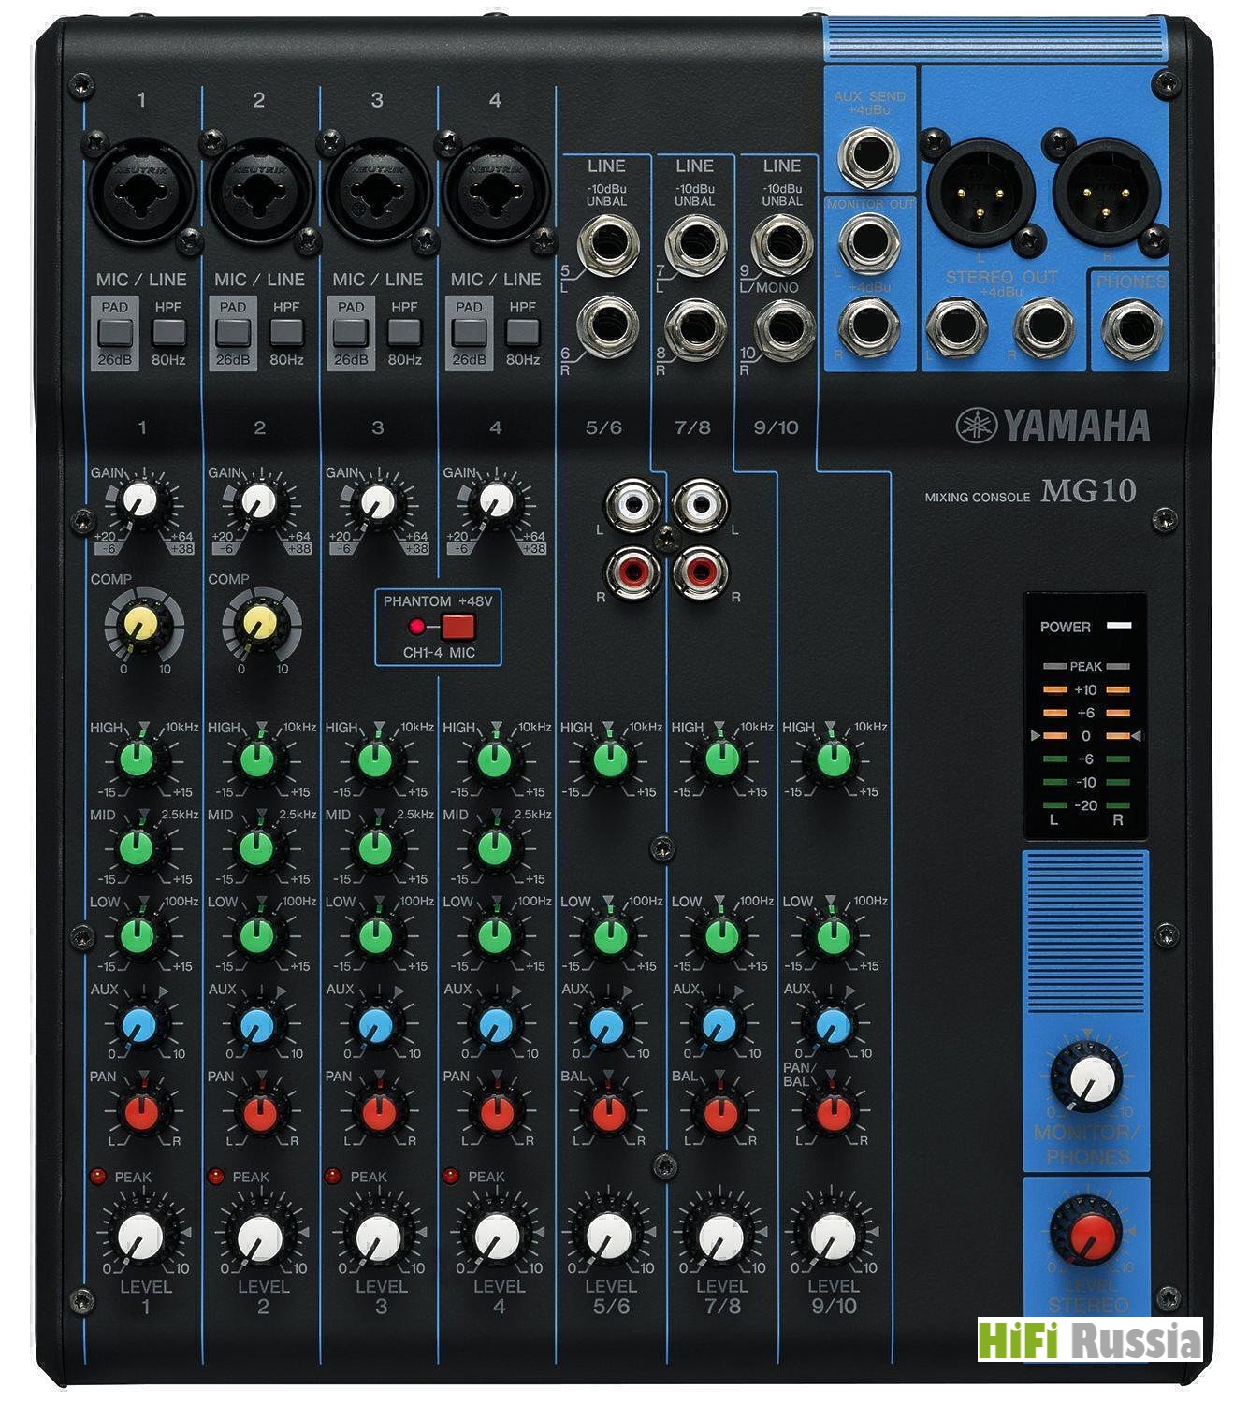Click the channel 5/6 white RCA L input
The height and width of the screenshot is (1403, 1234).
click(632, 506)
